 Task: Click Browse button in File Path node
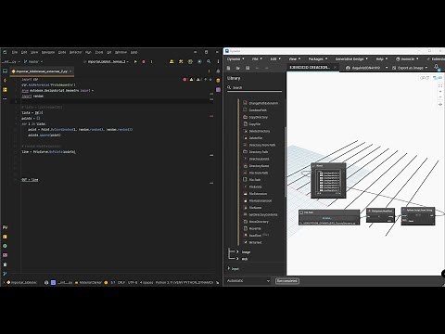pyautogui.click(x=326, y=218)
